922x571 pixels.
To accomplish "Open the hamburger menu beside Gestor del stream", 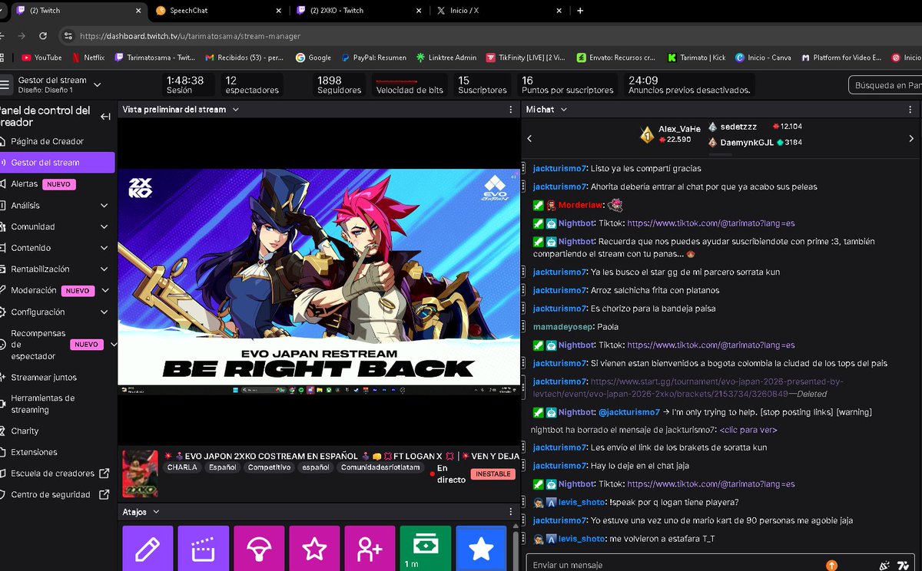I will 5,84.
